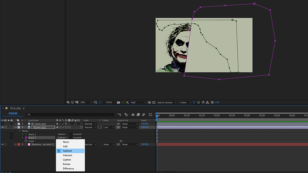308x173 pixels.
Task: Close the TITLE_SEQ timeline tab
Action: pos(3,108)
